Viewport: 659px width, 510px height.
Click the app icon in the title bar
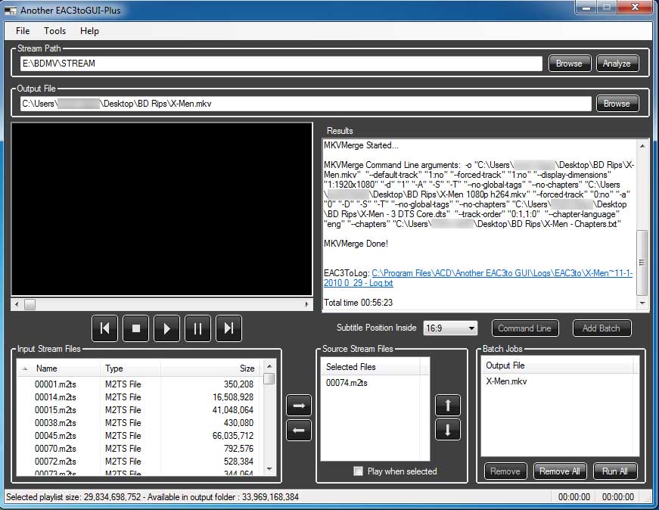point(10,11)
